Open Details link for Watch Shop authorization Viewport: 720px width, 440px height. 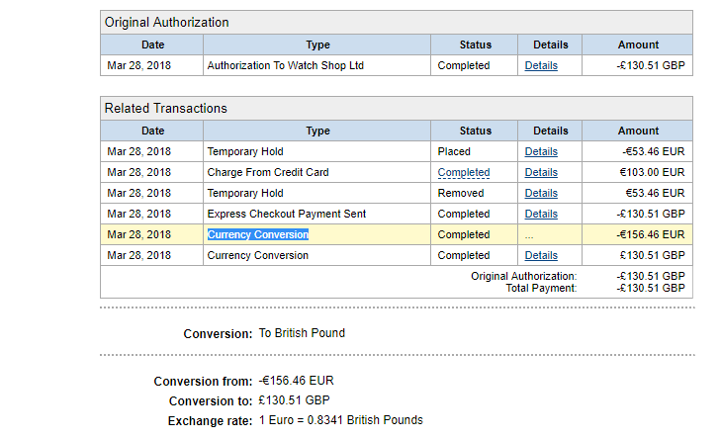tap(541, 65)
